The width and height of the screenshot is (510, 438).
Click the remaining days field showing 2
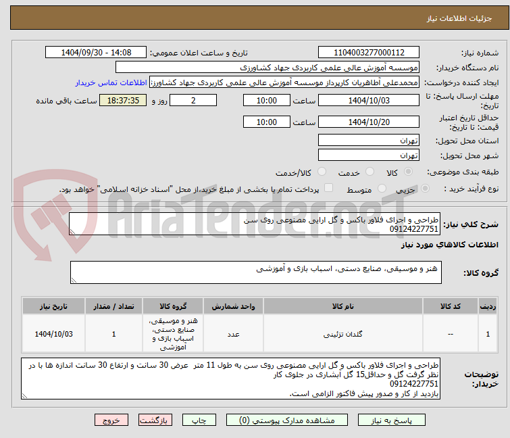point(193,100)
